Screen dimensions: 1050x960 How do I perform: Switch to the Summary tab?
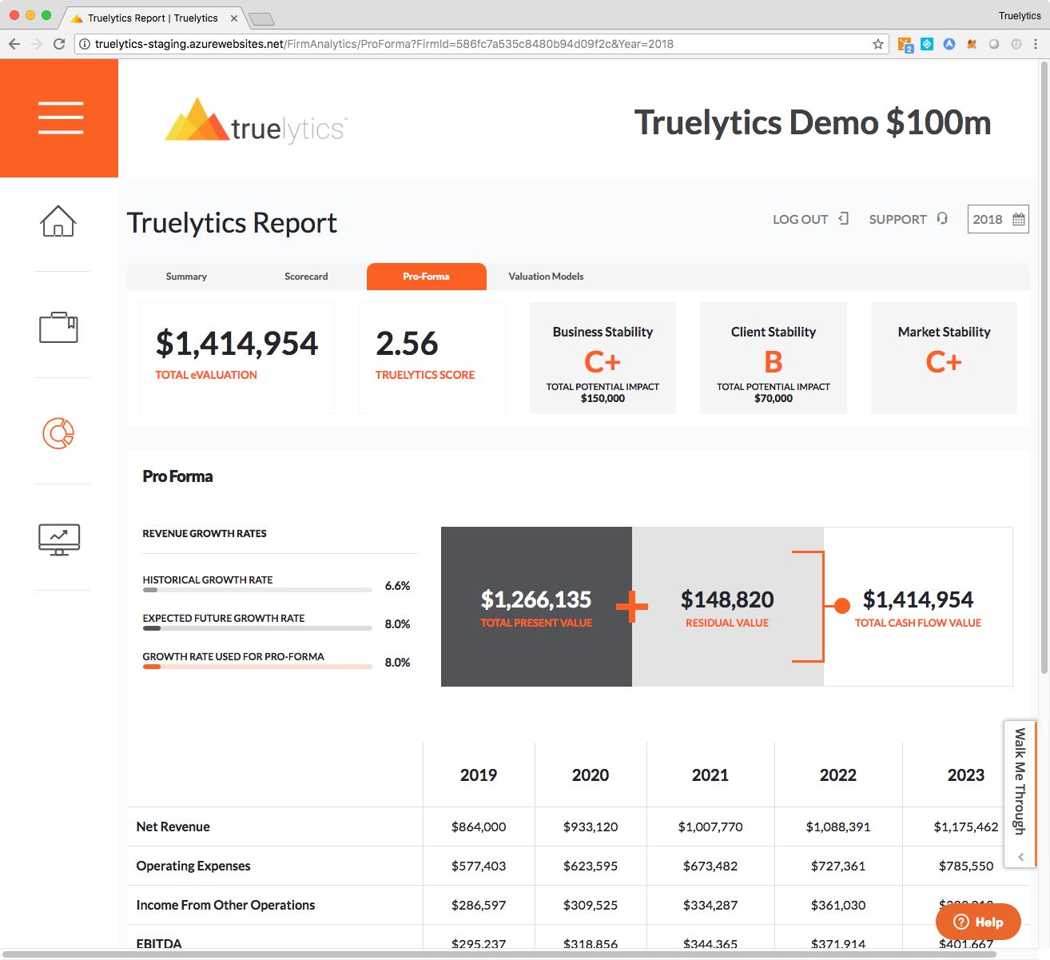[186, 277]
